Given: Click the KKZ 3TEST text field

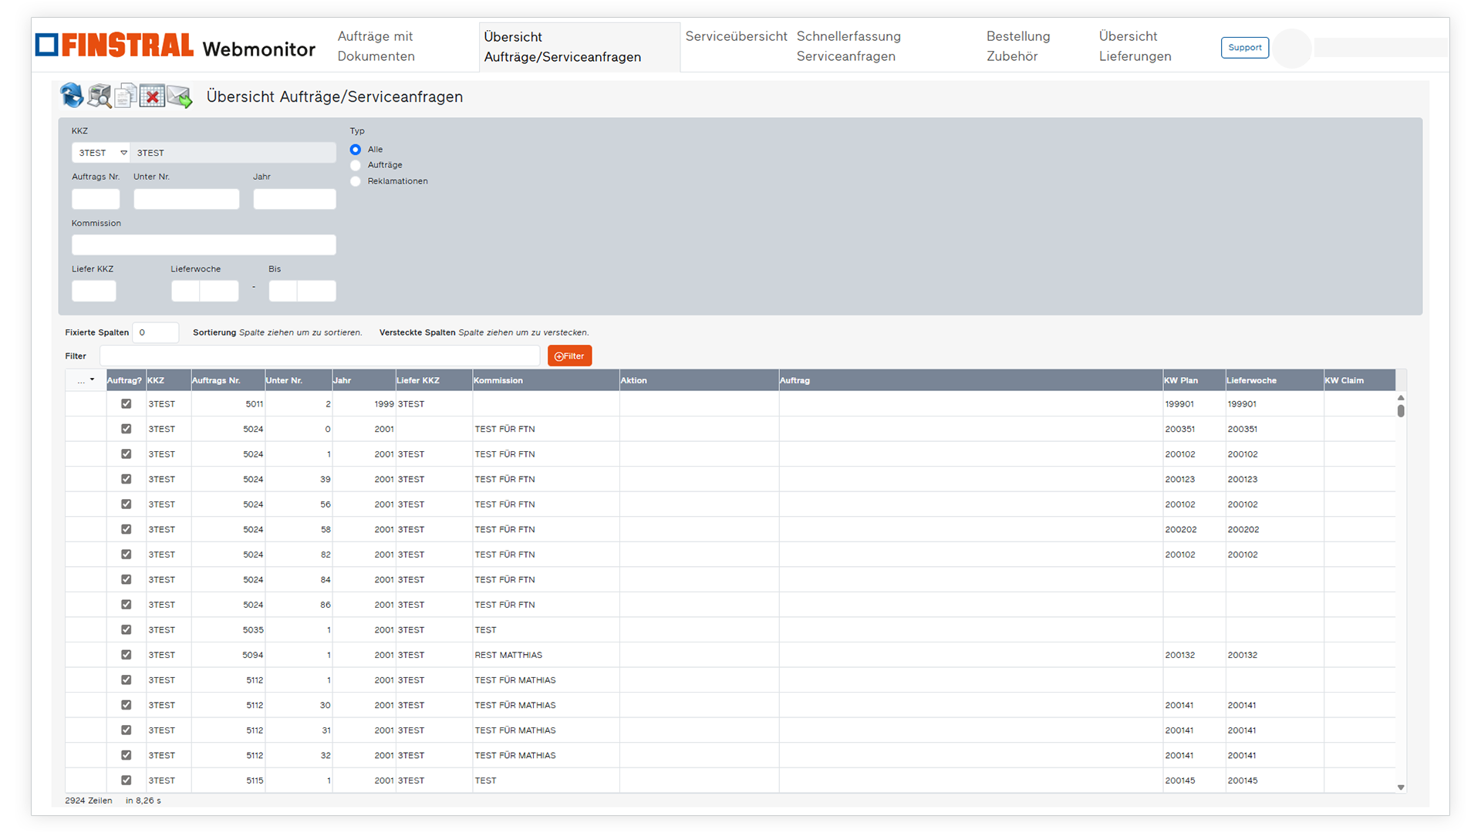Looking at the screenshot, I should pos(233,153).
